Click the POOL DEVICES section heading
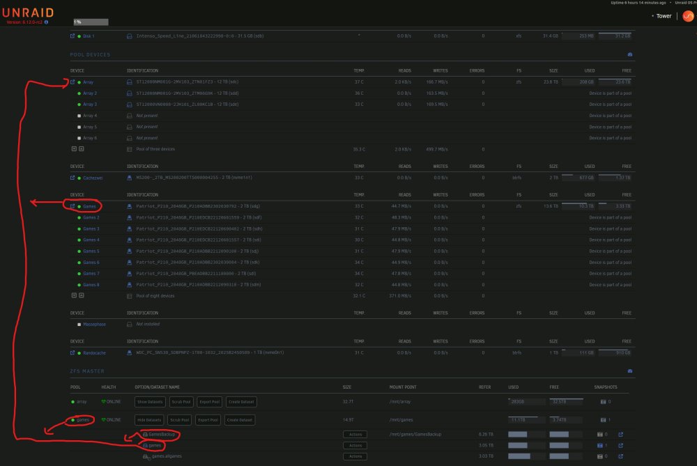Viewport: 697px width, 466px height. (90, 54)
